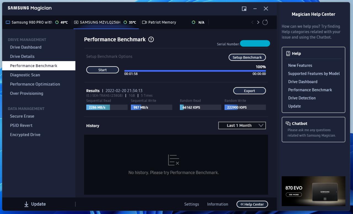Export the benchmark results

(250, 91)
